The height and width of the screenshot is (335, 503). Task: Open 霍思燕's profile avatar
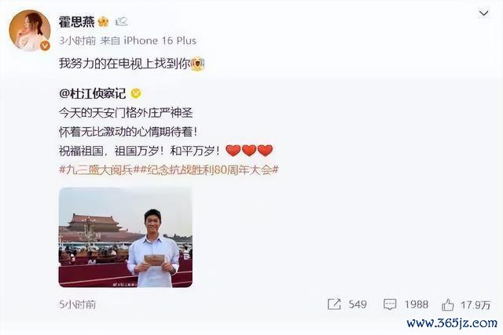(x=30, y=31)
